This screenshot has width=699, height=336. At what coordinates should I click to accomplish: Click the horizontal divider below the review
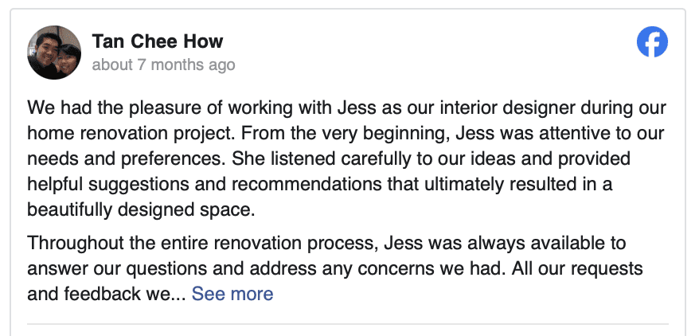[348, 323]
